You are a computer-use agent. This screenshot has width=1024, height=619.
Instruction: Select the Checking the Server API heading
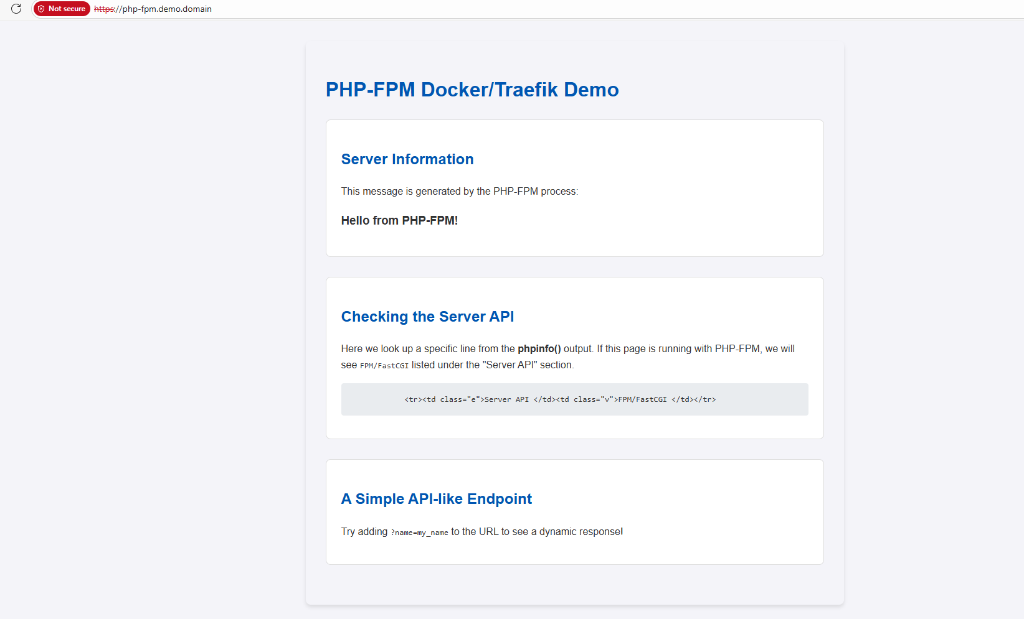427,317
